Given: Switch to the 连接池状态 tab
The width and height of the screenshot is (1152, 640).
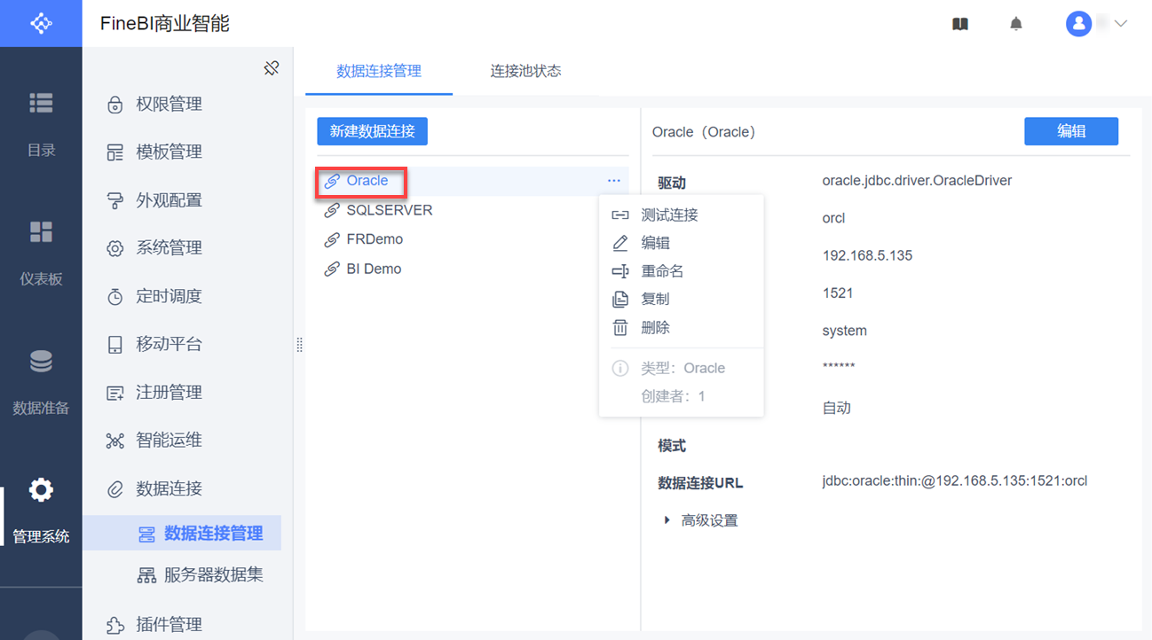Looking at the screenshot, I should tap(525, 71).
